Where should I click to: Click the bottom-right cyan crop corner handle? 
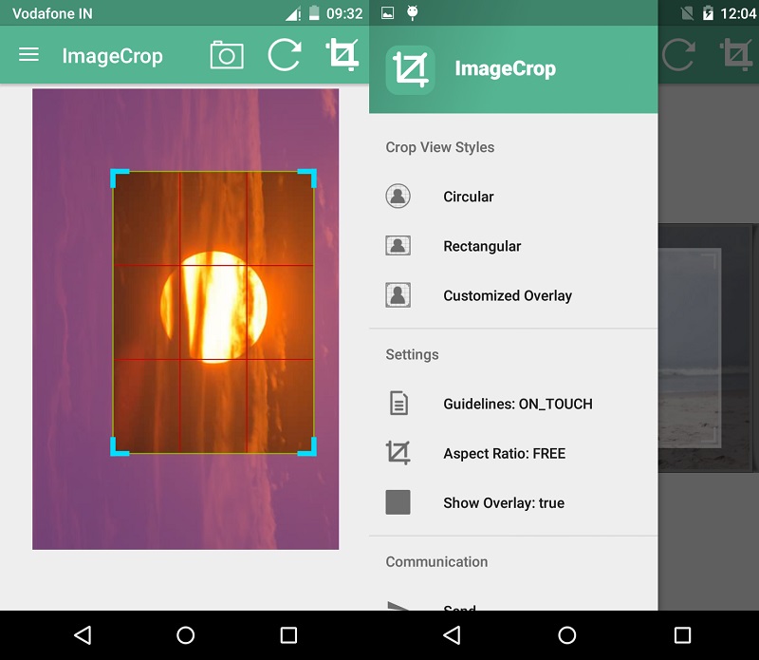[x=309, y=448]
